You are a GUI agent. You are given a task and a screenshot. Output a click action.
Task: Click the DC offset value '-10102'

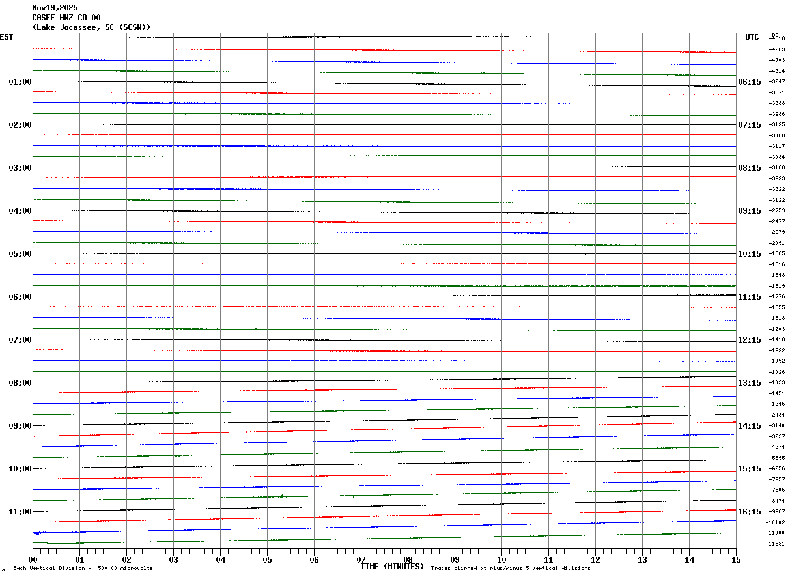[x=776, y=522]
